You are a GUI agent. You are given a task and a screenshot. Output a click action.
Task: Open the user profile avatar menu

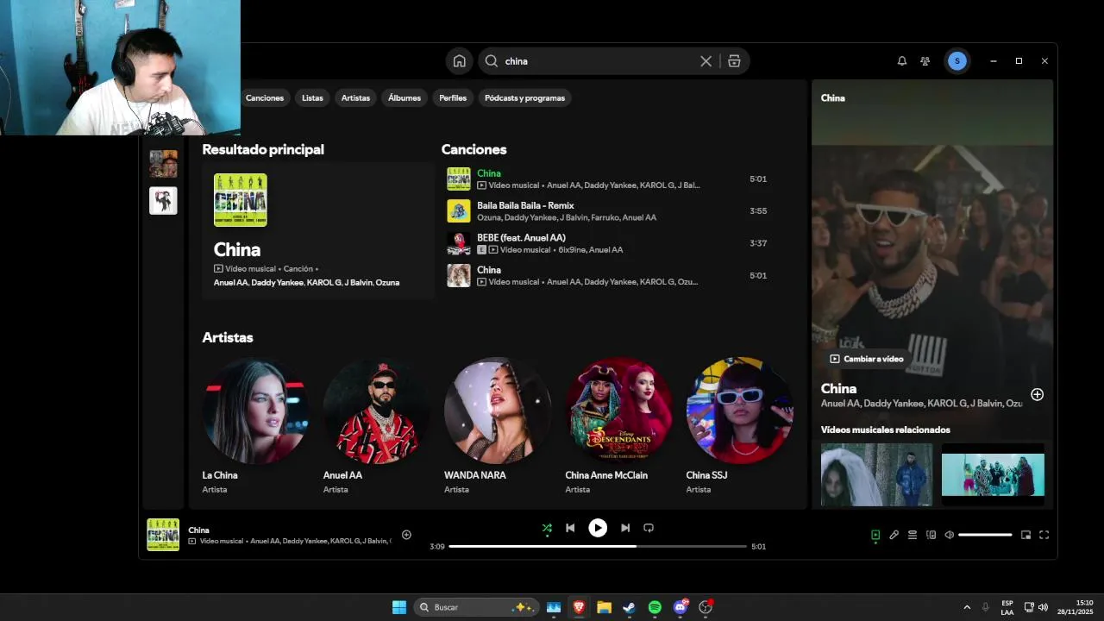(x=957, y=61)
